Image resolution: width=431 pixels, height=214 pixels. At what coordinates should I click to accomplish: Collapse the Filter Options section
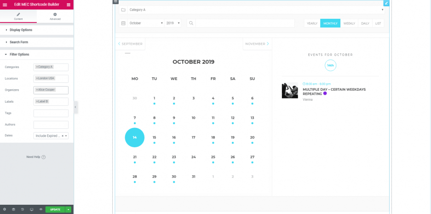37,54
